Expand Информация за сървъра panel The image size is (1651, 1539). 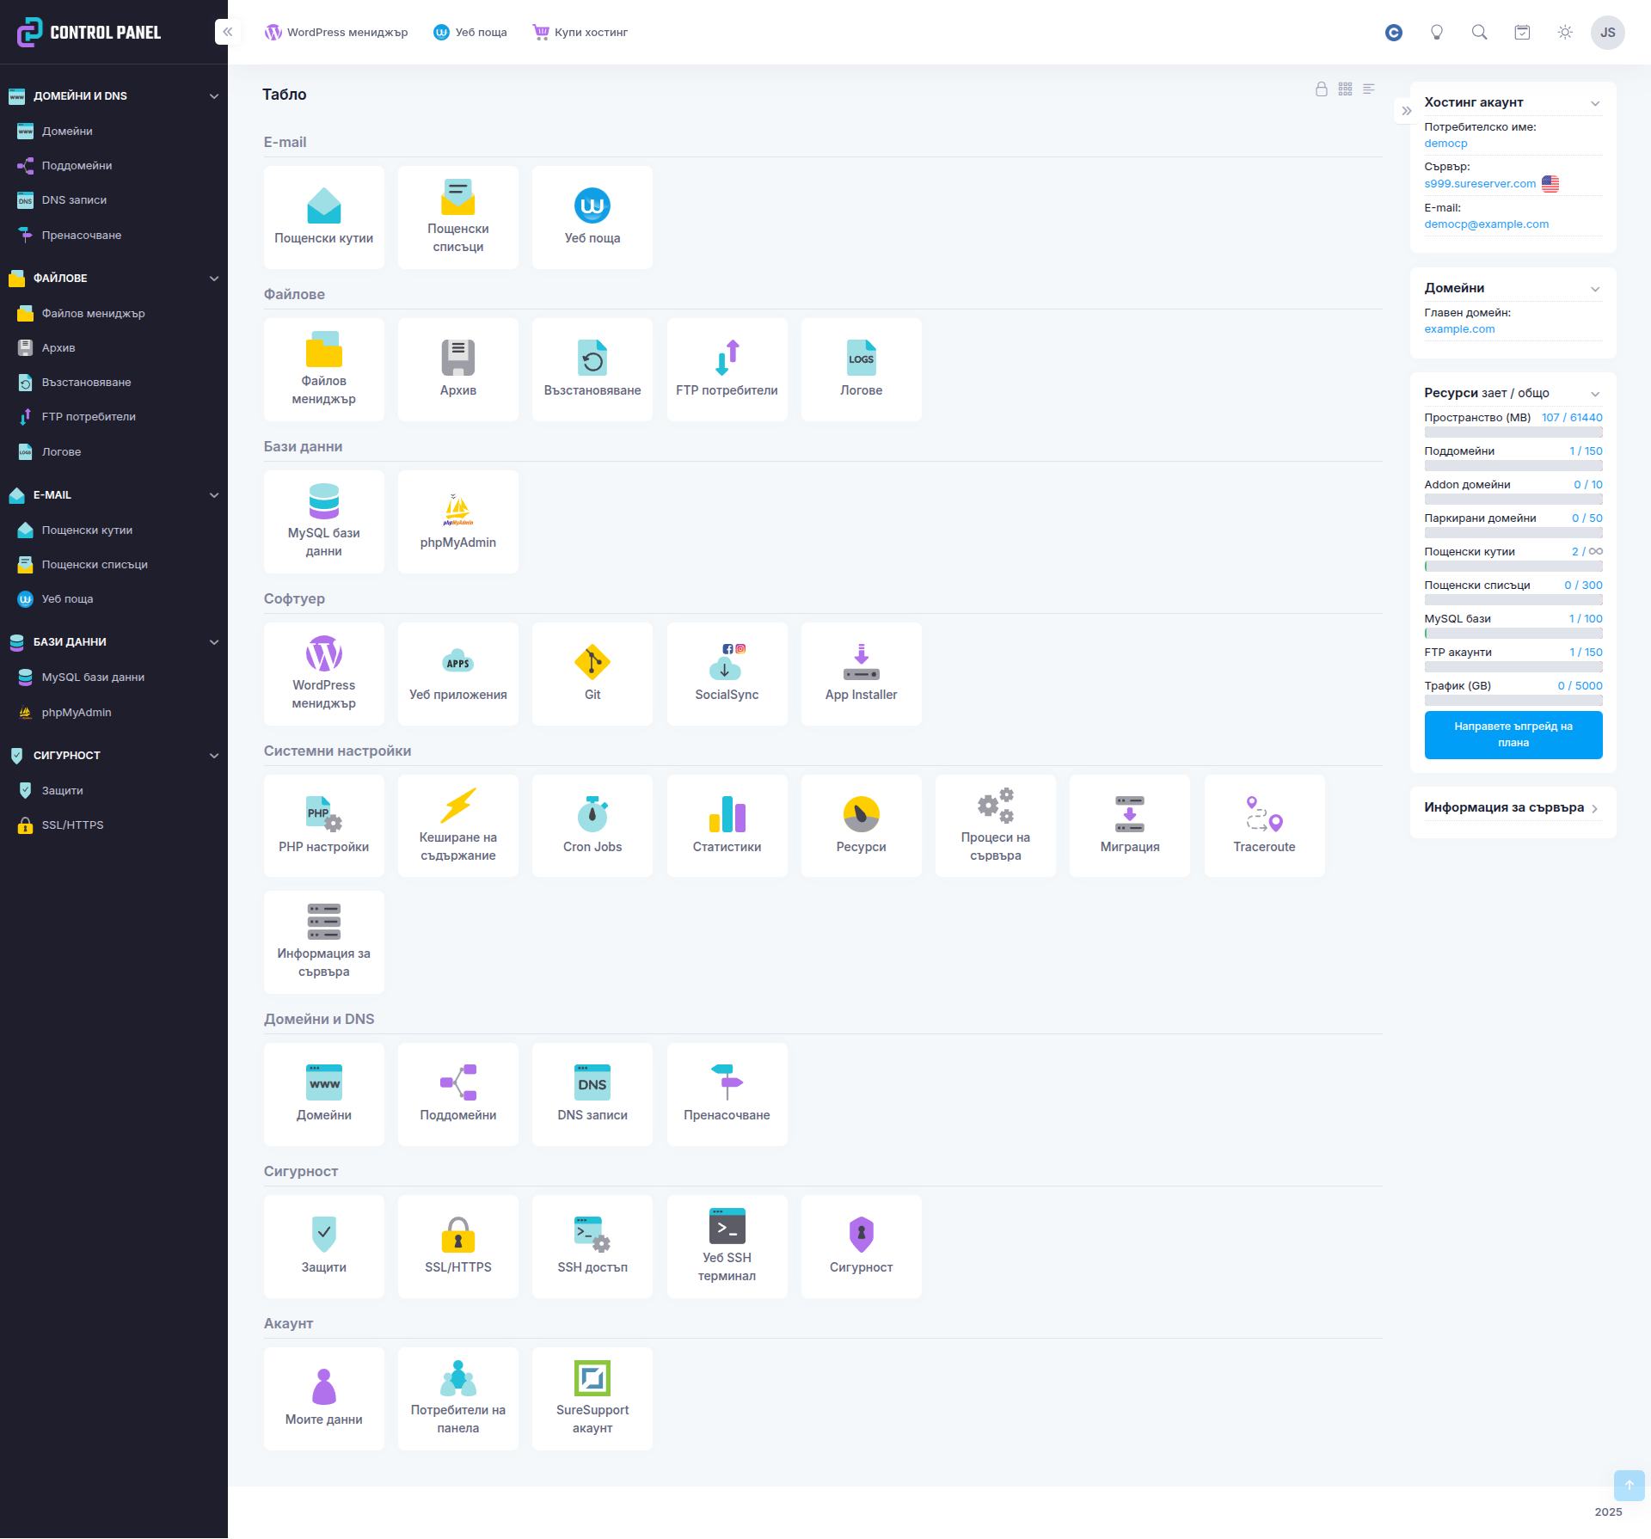1595,808
